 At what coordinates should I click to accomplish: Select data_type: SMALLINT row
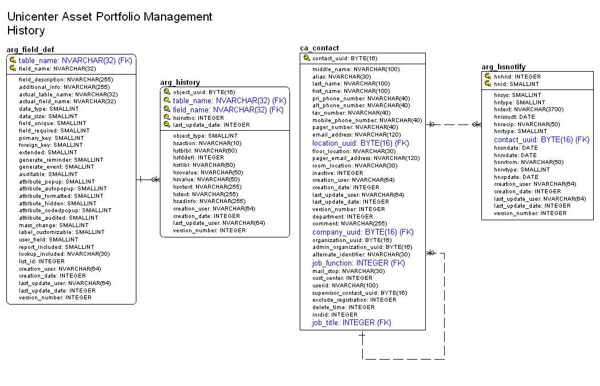pos(49,109)
